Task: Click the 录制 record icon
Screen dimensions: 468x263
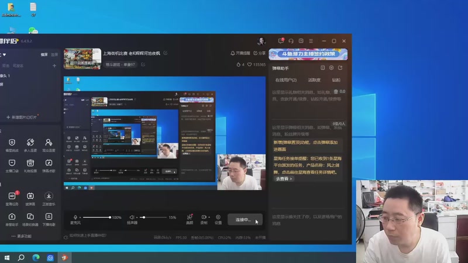Action: pyautogui.click(x=204, y=217)
